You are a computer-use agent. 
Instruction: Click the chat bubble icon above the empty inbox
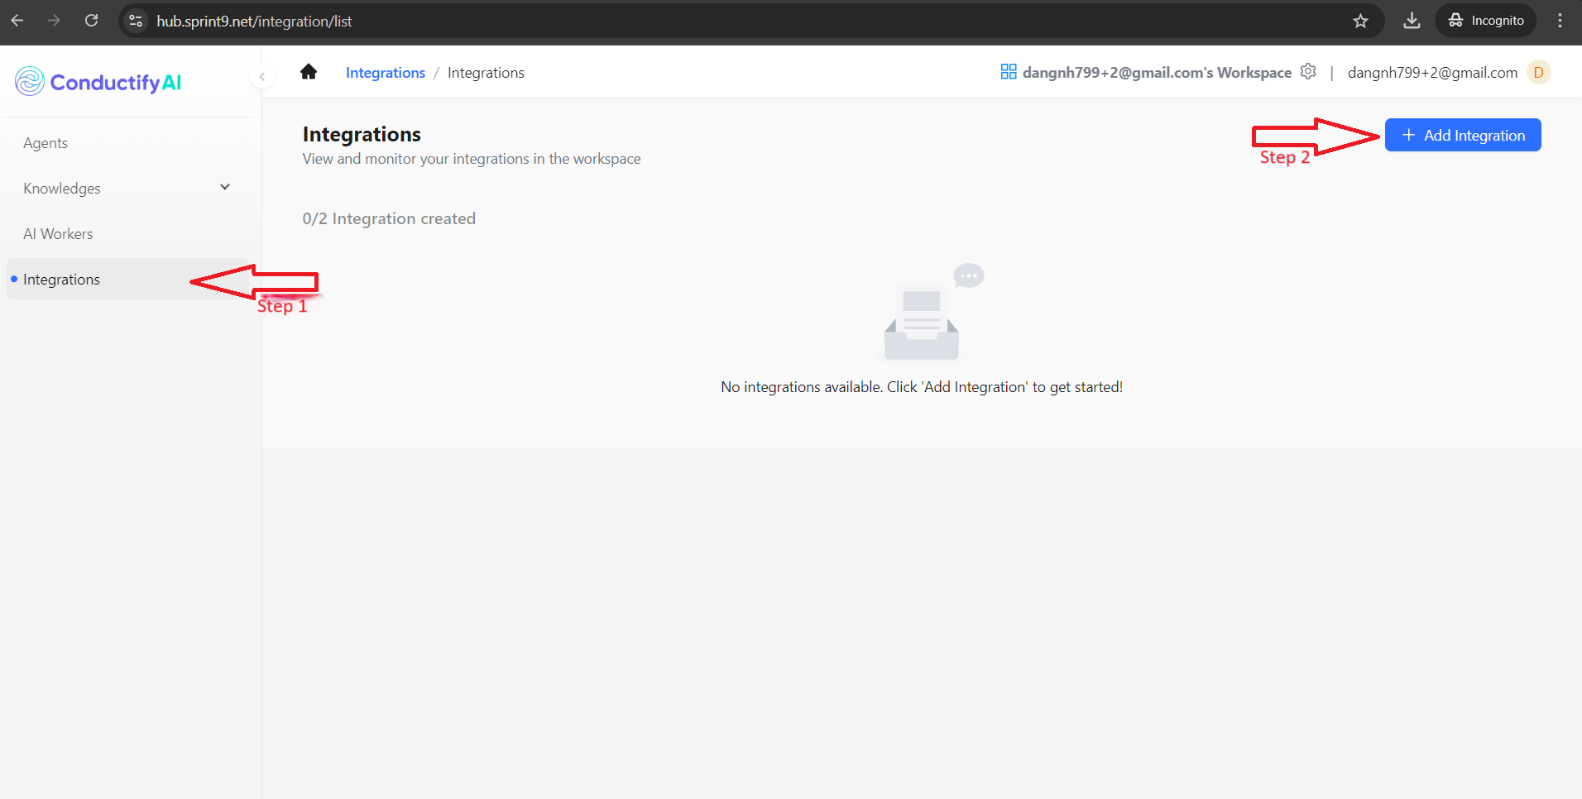(x=968, y=275)
